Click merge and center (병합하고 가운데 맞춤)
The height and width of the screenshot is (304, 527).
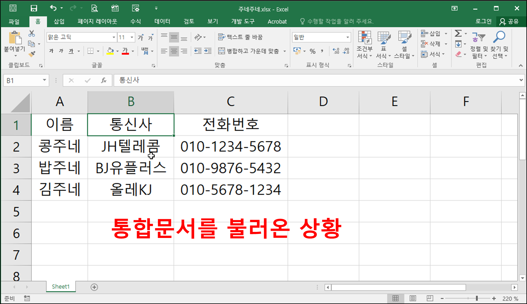coord(249,51)
